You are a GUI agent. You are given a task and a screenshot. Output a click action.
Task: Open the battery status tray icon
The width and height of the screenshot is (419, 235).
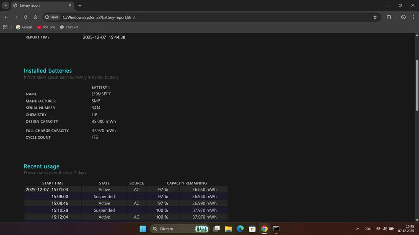pos(391,229)
